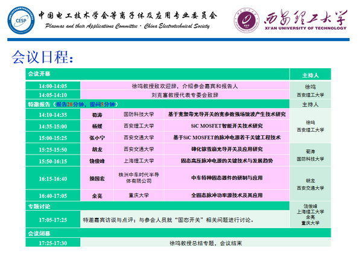
Task: Click the 会议日程 heading
Action: point(42,57)
